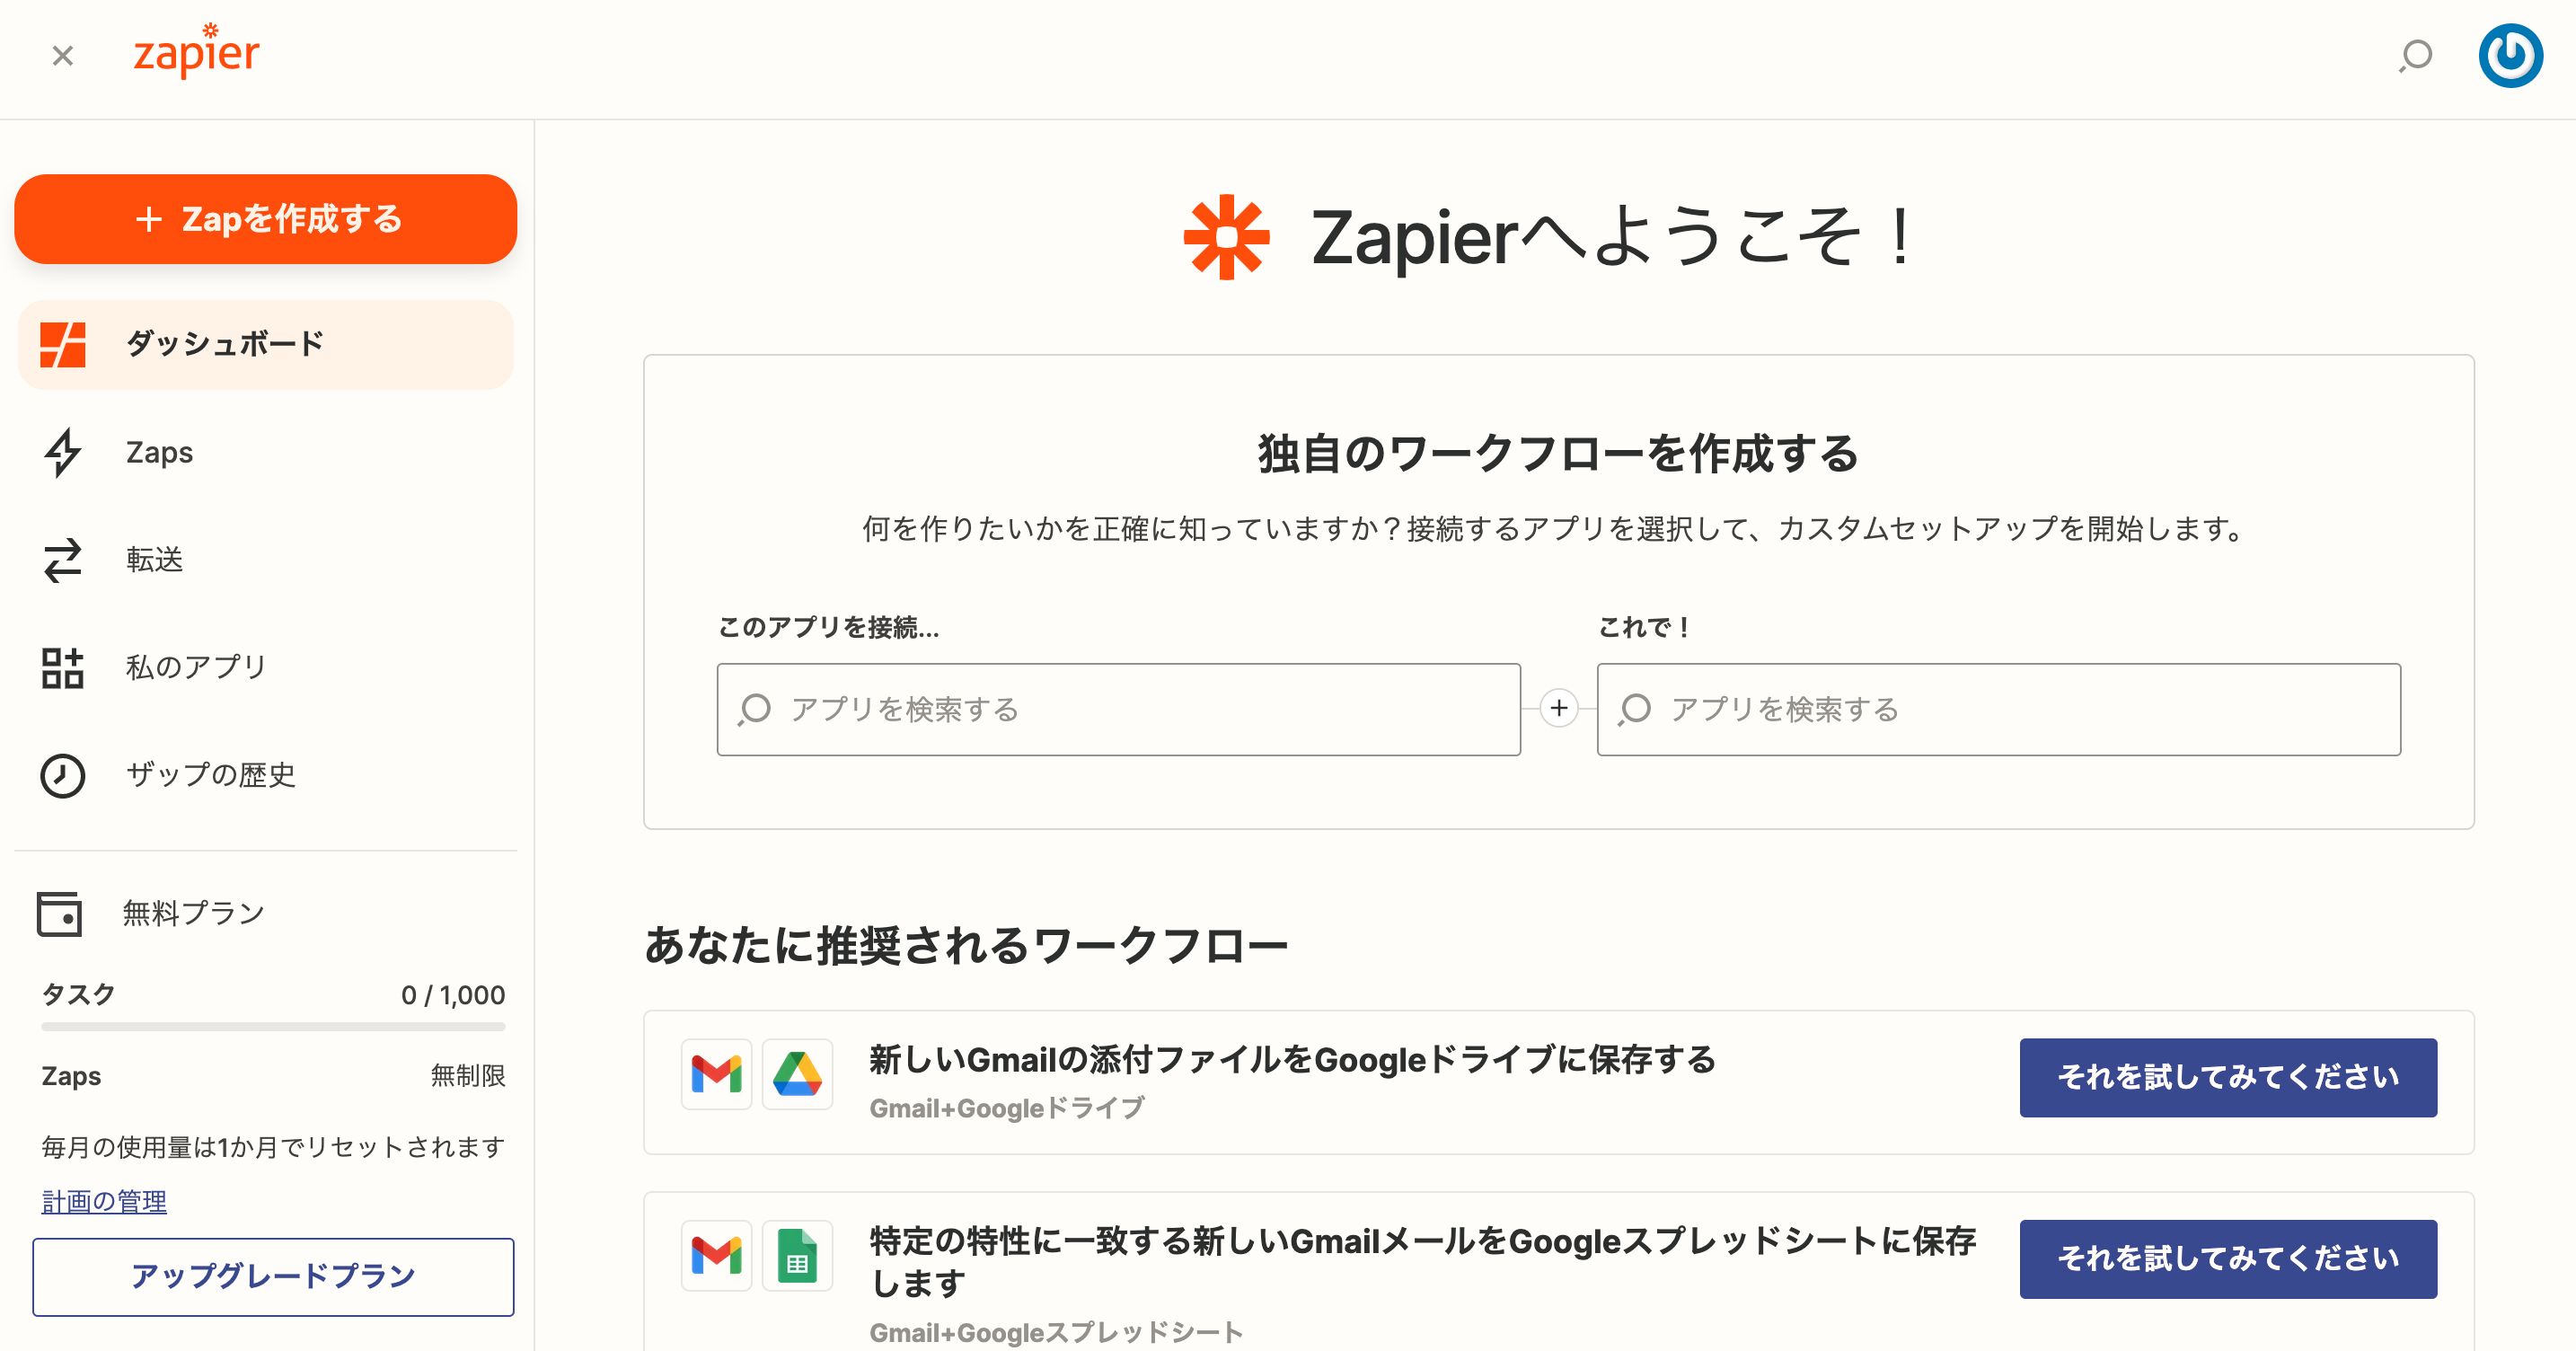Try the Gmail to Google Drive workflow

[2227, 1077]
